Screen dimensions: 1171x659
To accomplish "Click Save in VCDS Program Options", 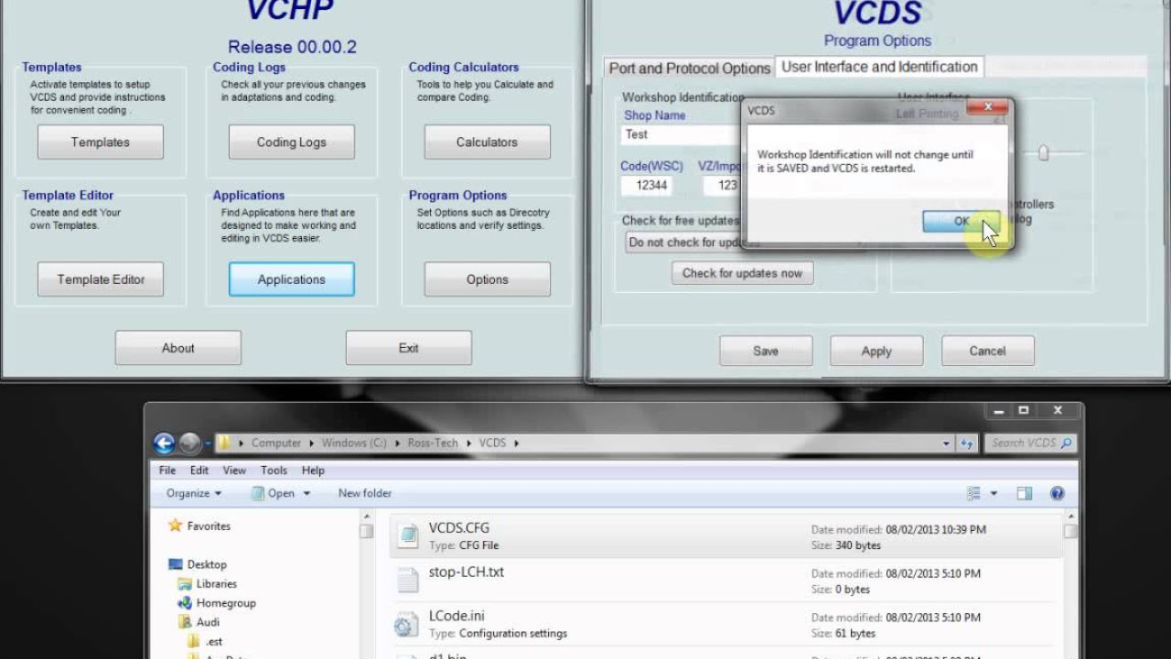I will (766, 351).
